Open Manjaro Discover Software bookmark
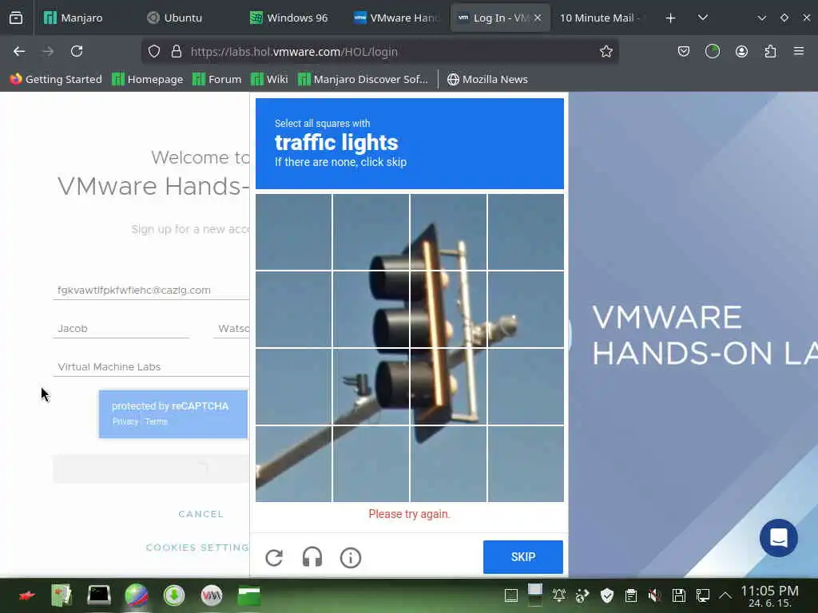This screenshot has height=613, width=818. [x=363, y=79]
